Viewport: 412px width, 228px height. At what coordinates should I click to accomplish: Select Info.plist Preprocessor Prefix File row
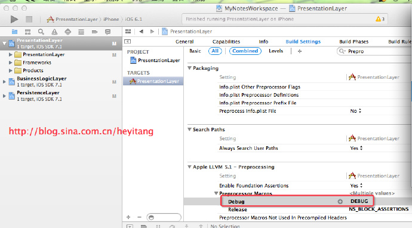[258, 103]
